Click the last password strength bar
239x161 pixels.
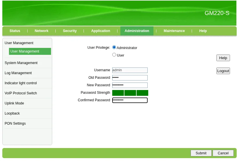[x=142, y=93]
